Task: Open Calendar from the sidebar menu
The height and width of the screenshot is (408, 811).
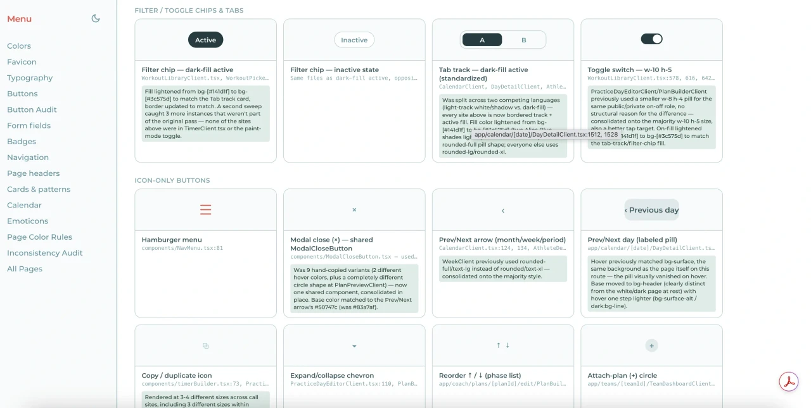Action: (x=24, y=205)
